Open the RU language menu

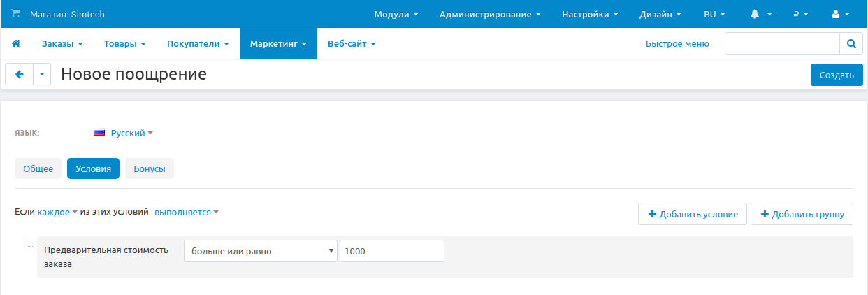[x=714, y=14]
